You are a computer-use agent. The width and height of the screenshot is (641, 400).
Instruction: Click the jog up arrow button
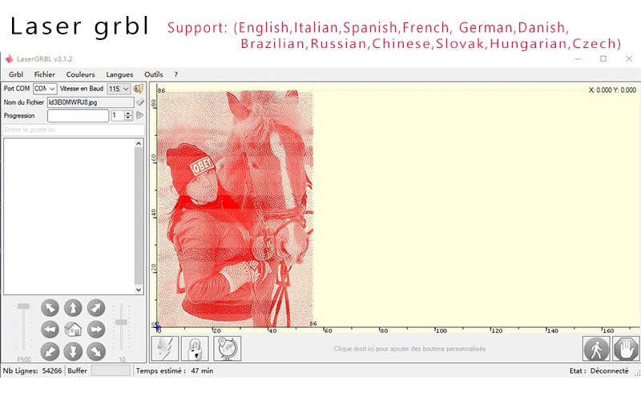73,308
